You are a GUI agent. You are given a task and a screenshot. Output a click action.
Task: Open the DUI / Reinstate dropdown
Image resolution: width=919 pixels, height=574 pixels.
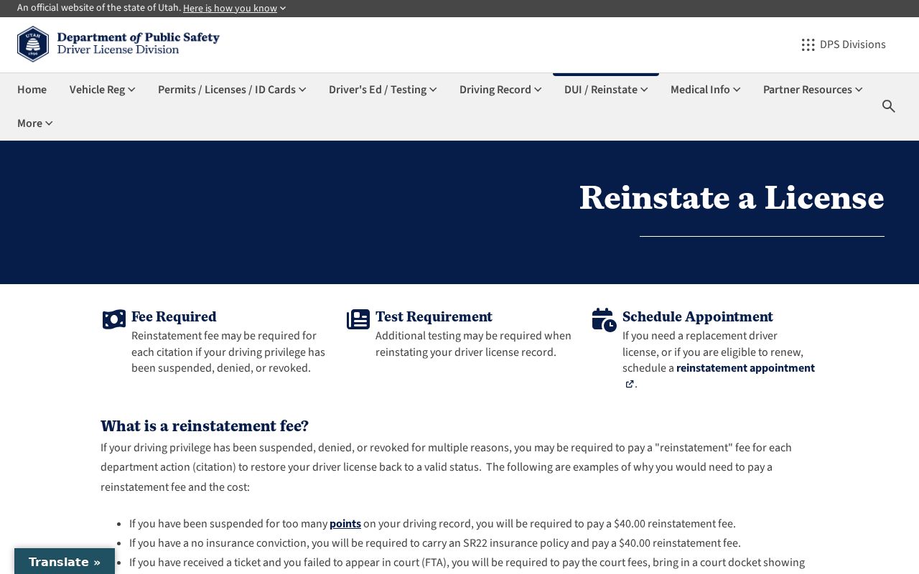coord(606,90)
